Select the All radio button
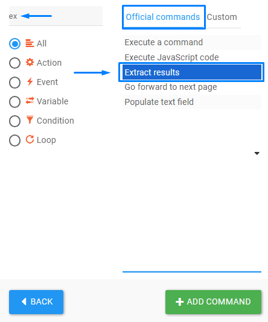268x322 pixels. click(x=15, y=43)
